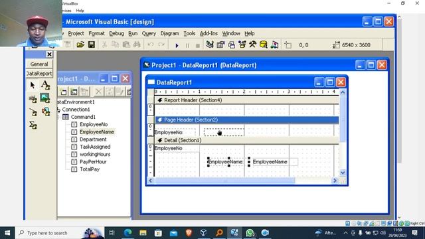The image size is (425, 239).
Task: Click the Redo arrow icon
Action: coord(161,44)
